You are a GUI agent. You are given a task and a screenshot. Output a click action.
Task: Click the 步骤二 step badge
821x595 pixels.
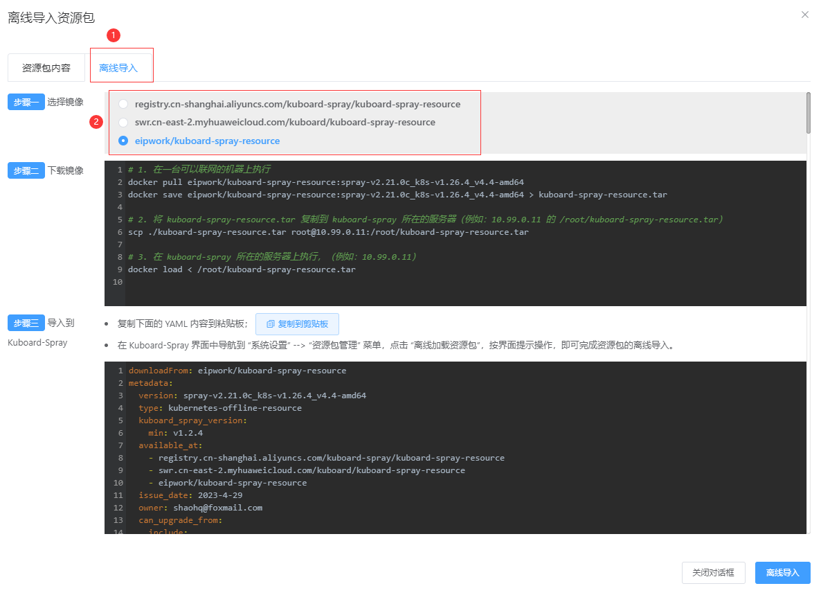click(26, 170)
